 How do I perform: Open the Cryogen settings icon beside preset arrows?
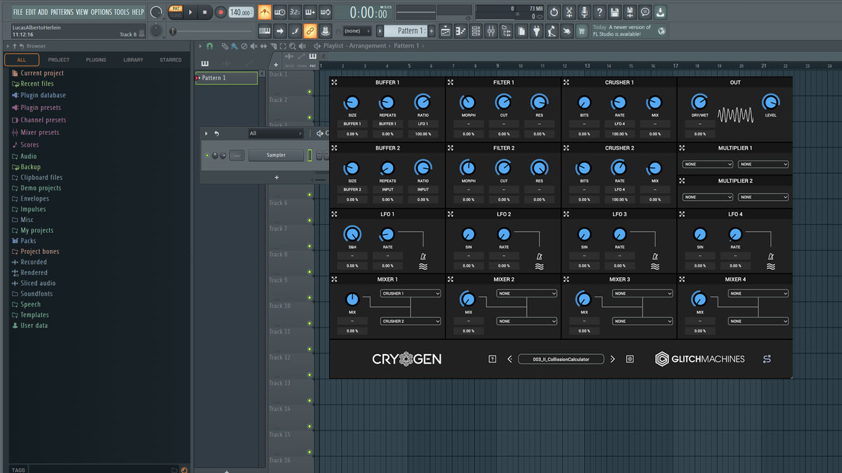[x=629, y=359]
